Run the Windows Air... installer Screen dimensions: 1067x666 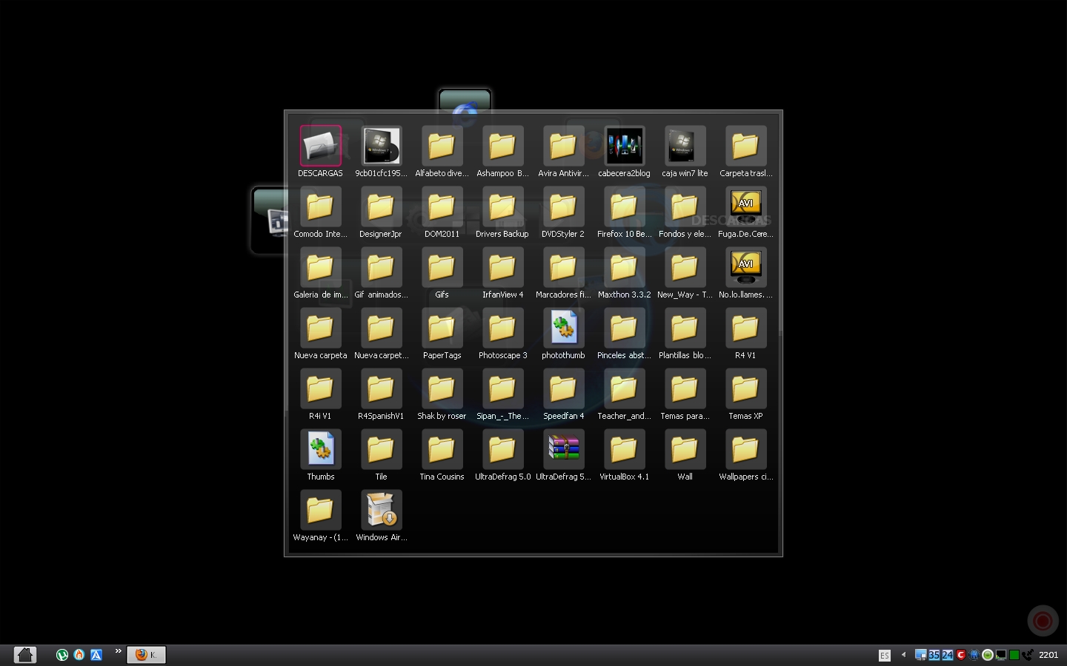click(381, 510)
